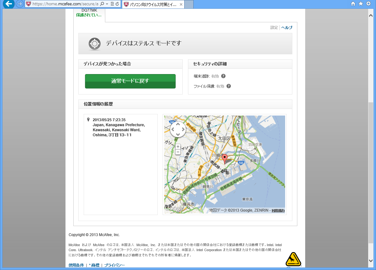Open the プライバシー footer link
376x270 pixels.
click(114, 265)
